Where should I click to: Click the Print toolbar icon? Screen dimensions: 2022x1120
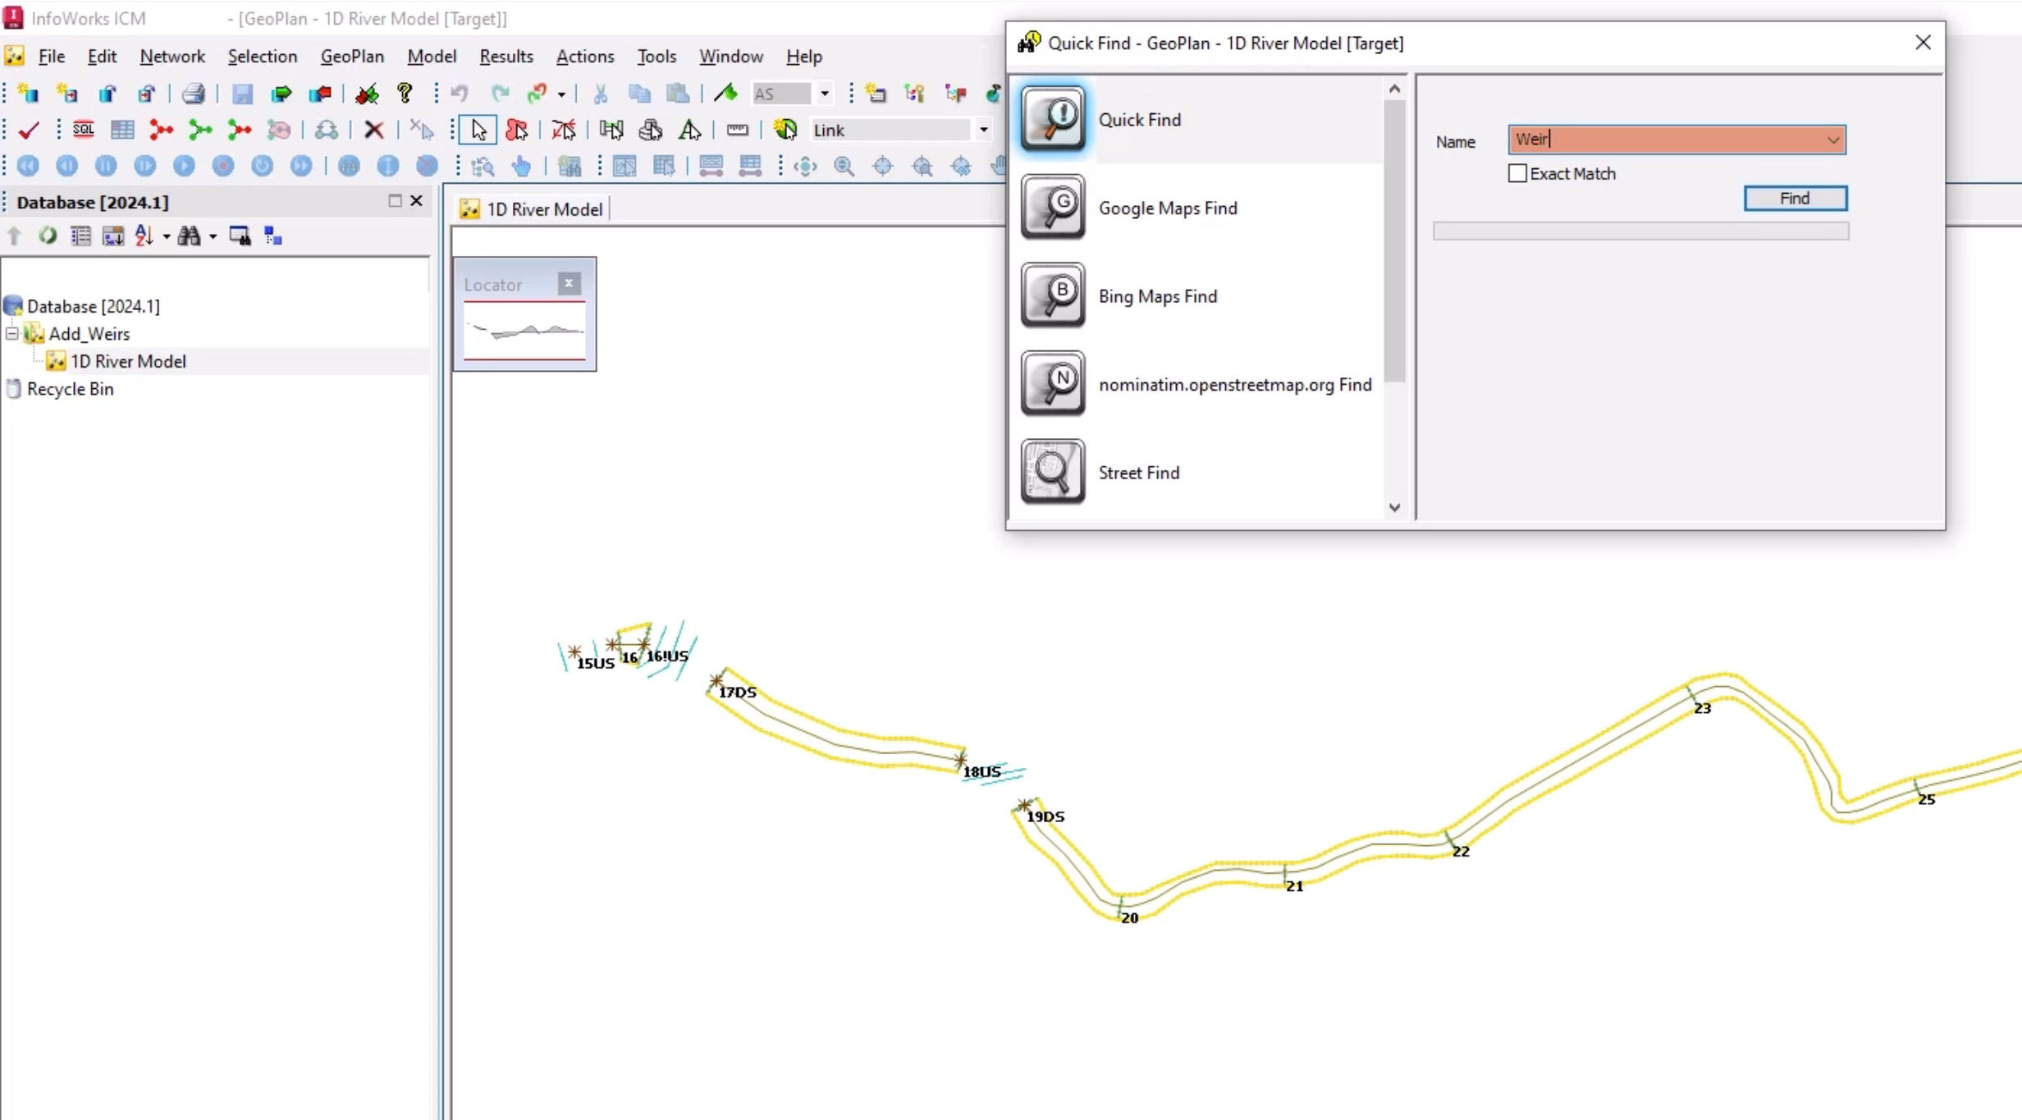point(194,94)
